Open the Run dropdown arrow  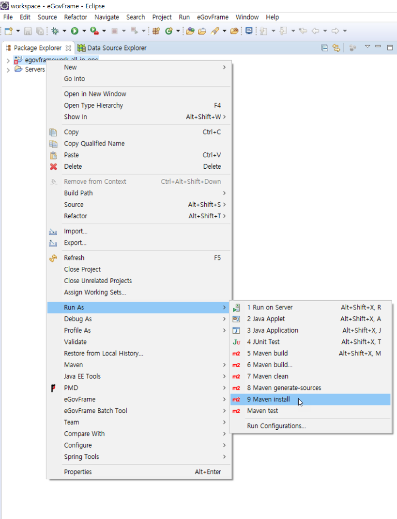[84, 31]
